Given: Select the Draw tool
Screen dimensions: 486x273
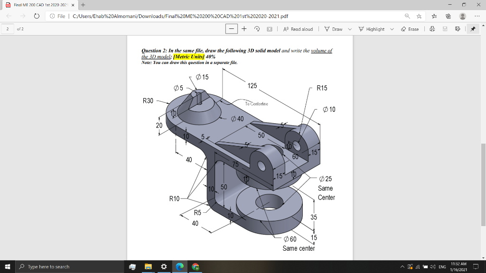Looking at the screenshot, I should pyautogui.click(x=334, y=29).
